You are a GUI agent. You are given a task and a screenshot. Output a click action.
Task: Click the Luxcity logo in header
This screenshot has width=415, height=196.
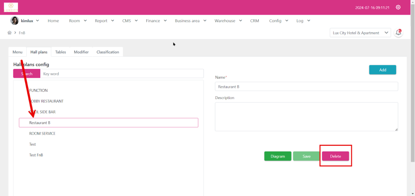[11, 7]
